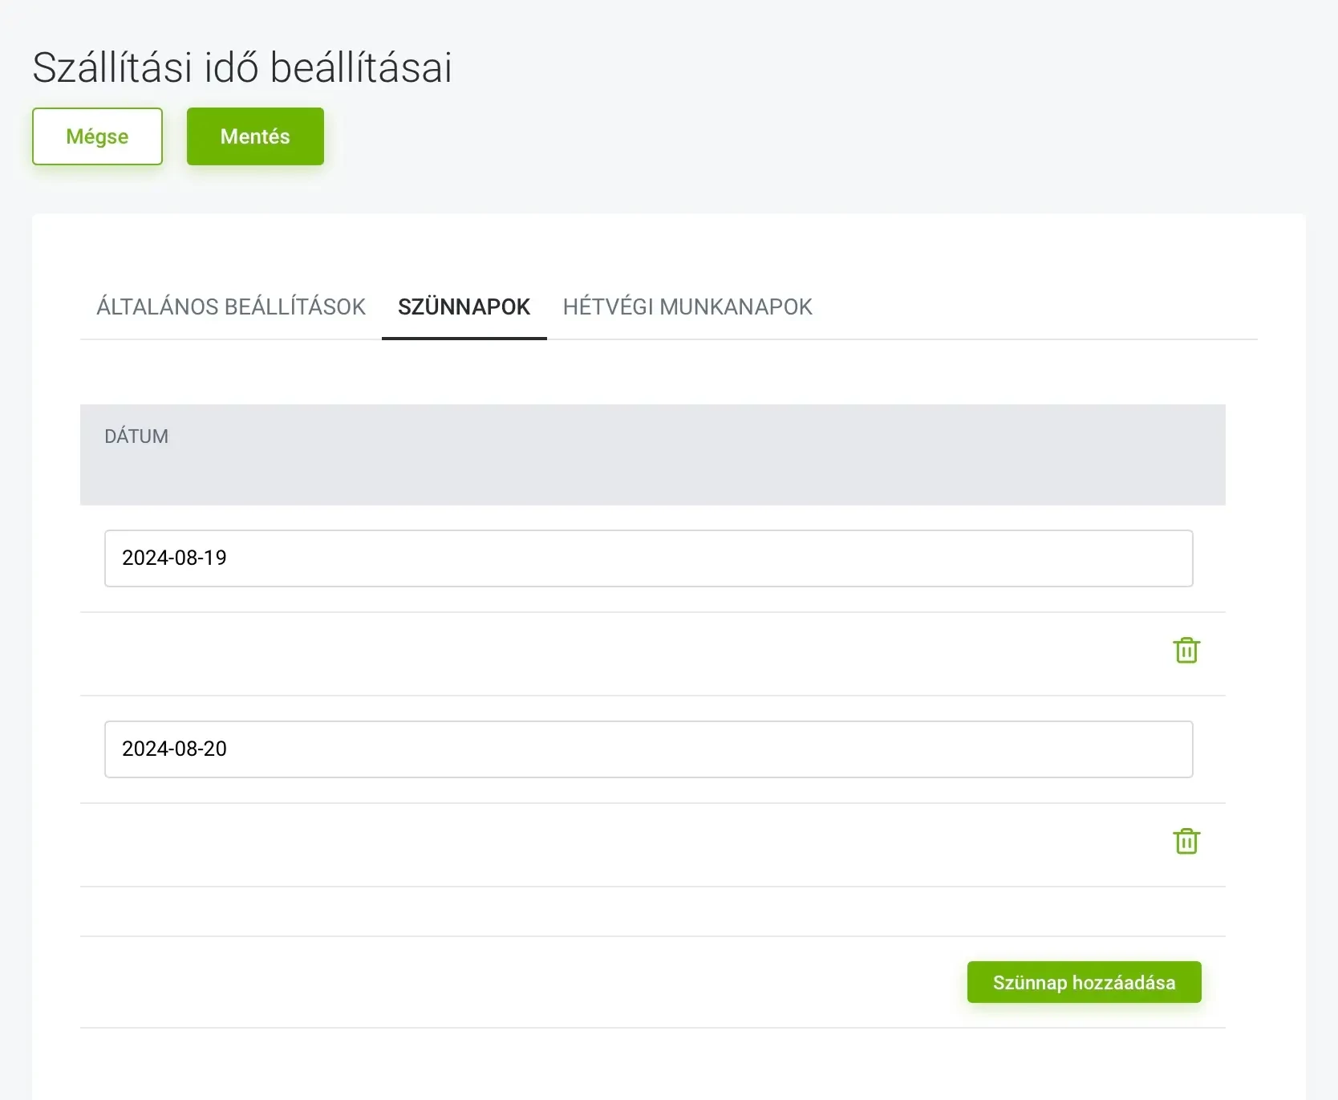This screenshot has height=1100, width=1338.
Task: Edit the 2024-08-20 date field
Action: (648, 749)
